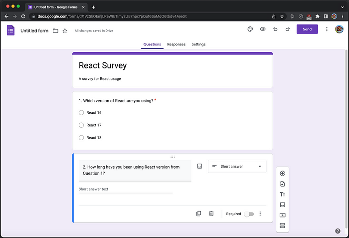
Task: Switch to the Questions tab
Action: [152, 44]
